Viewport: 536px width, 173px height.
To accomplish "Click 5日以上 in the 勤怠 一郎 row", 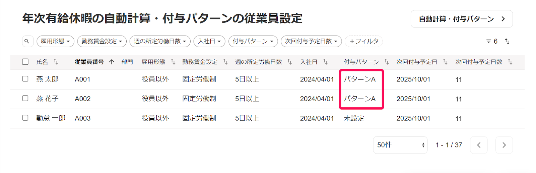I will [247, 118].
